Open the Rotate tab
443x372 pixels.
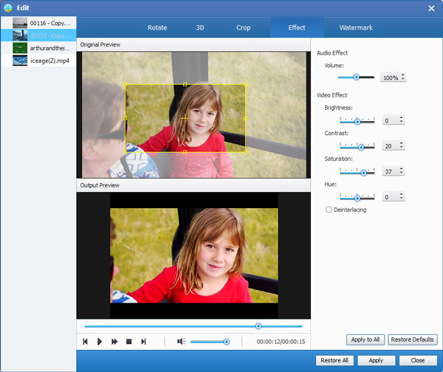click(x=157, y=28)
